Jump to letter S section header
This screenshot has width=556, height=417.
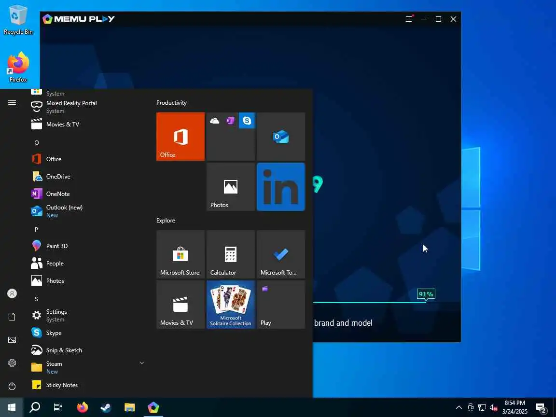(36, 299)
